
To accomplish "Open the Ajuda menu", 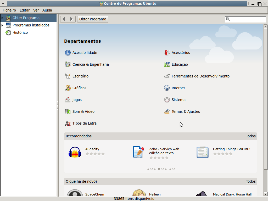I will (x=47, y=10).
